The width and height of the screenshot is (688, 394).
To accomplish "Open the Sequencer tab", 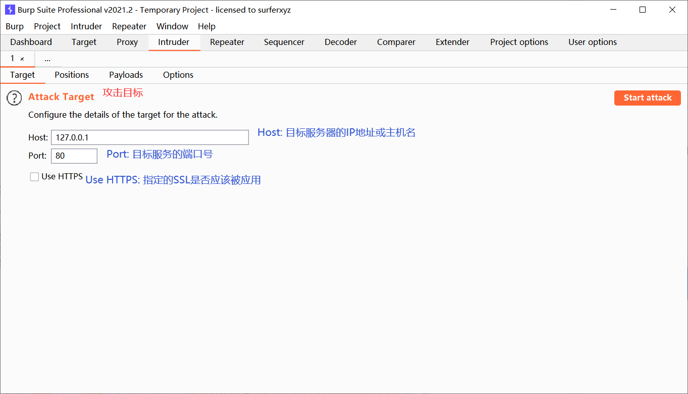I will point(284,42).
